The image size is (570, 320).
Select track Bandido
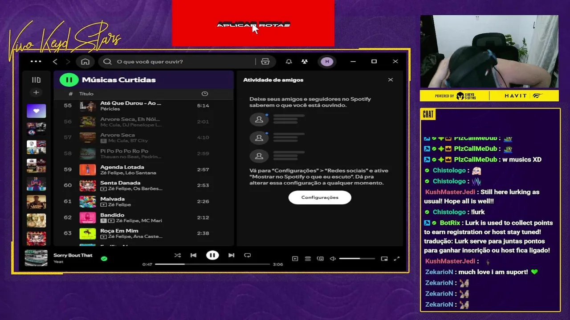point(143,217)
